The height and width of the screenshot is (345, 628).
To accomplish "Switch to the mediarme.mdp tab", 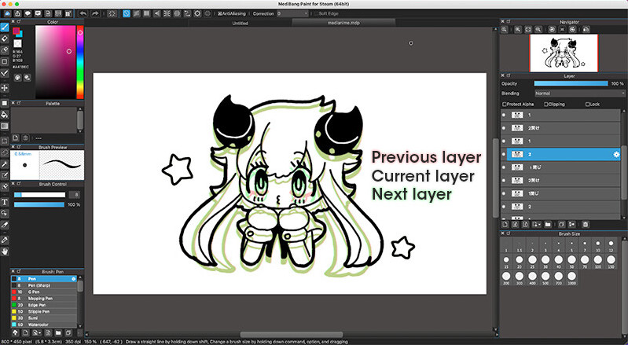I will [342, 23].
